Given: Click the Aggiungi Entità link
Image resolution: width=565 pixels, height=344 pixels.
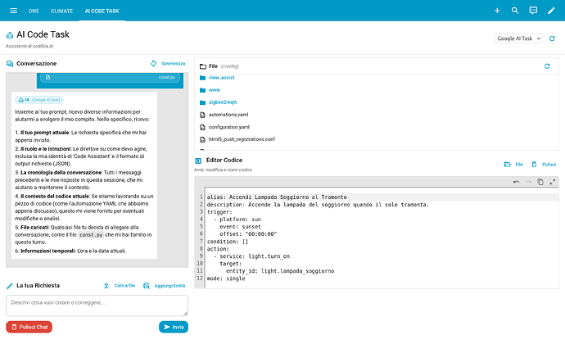Looking at the screenshot, I should (169, 286).
